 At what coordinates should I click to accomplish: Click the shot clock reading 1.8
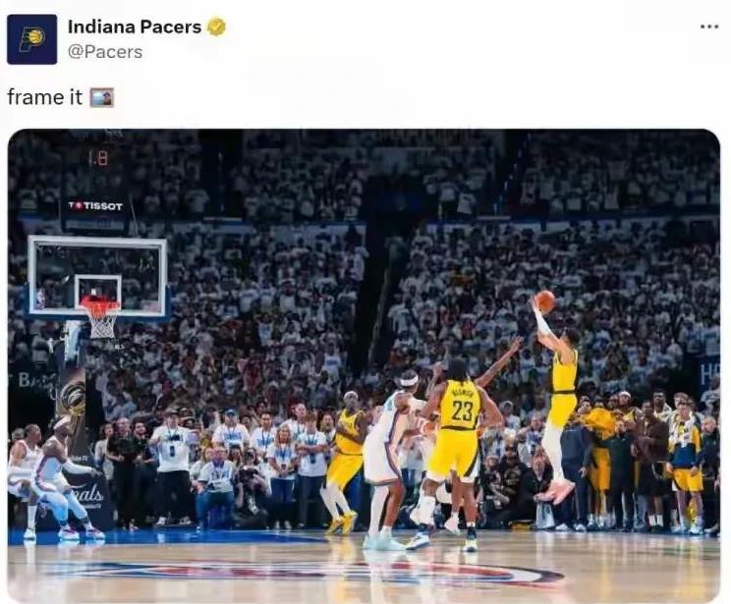click(98, 157)
